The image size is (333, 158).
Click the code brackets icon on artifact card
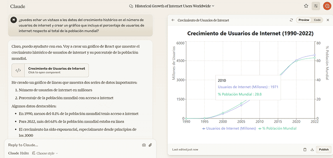(18, 70)
